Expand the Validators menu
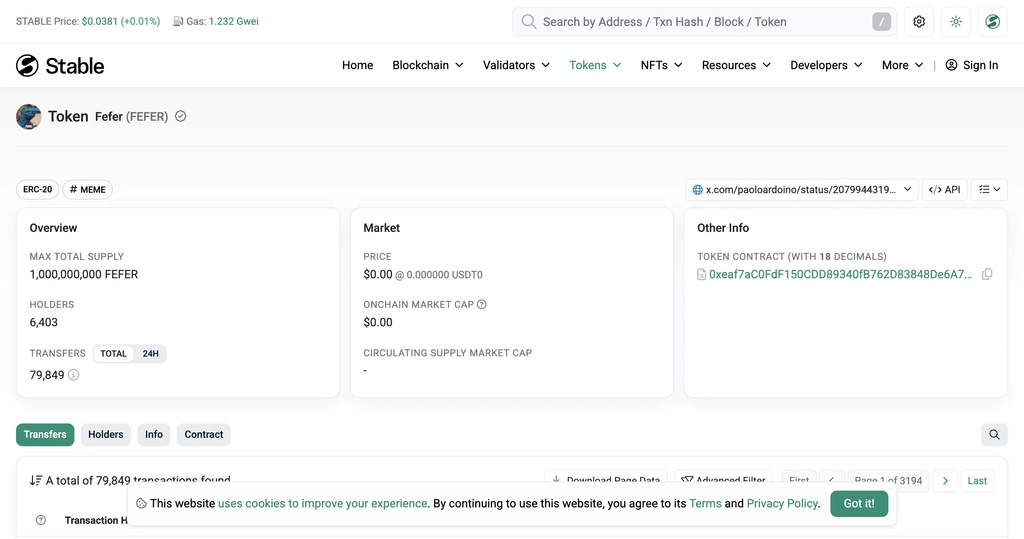Screen dimensions: 1024x539 pos(516,65)
